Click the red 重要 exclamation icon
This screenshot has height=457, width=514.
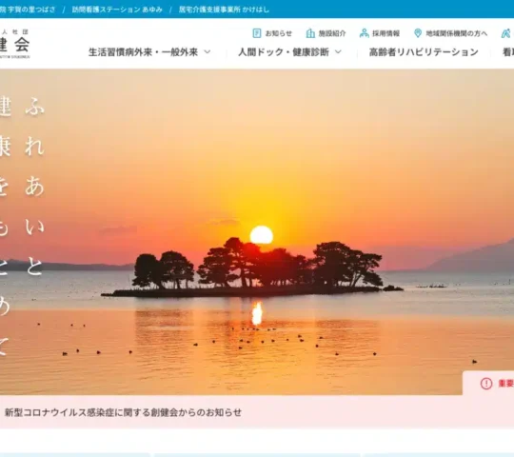coord(486,384)
